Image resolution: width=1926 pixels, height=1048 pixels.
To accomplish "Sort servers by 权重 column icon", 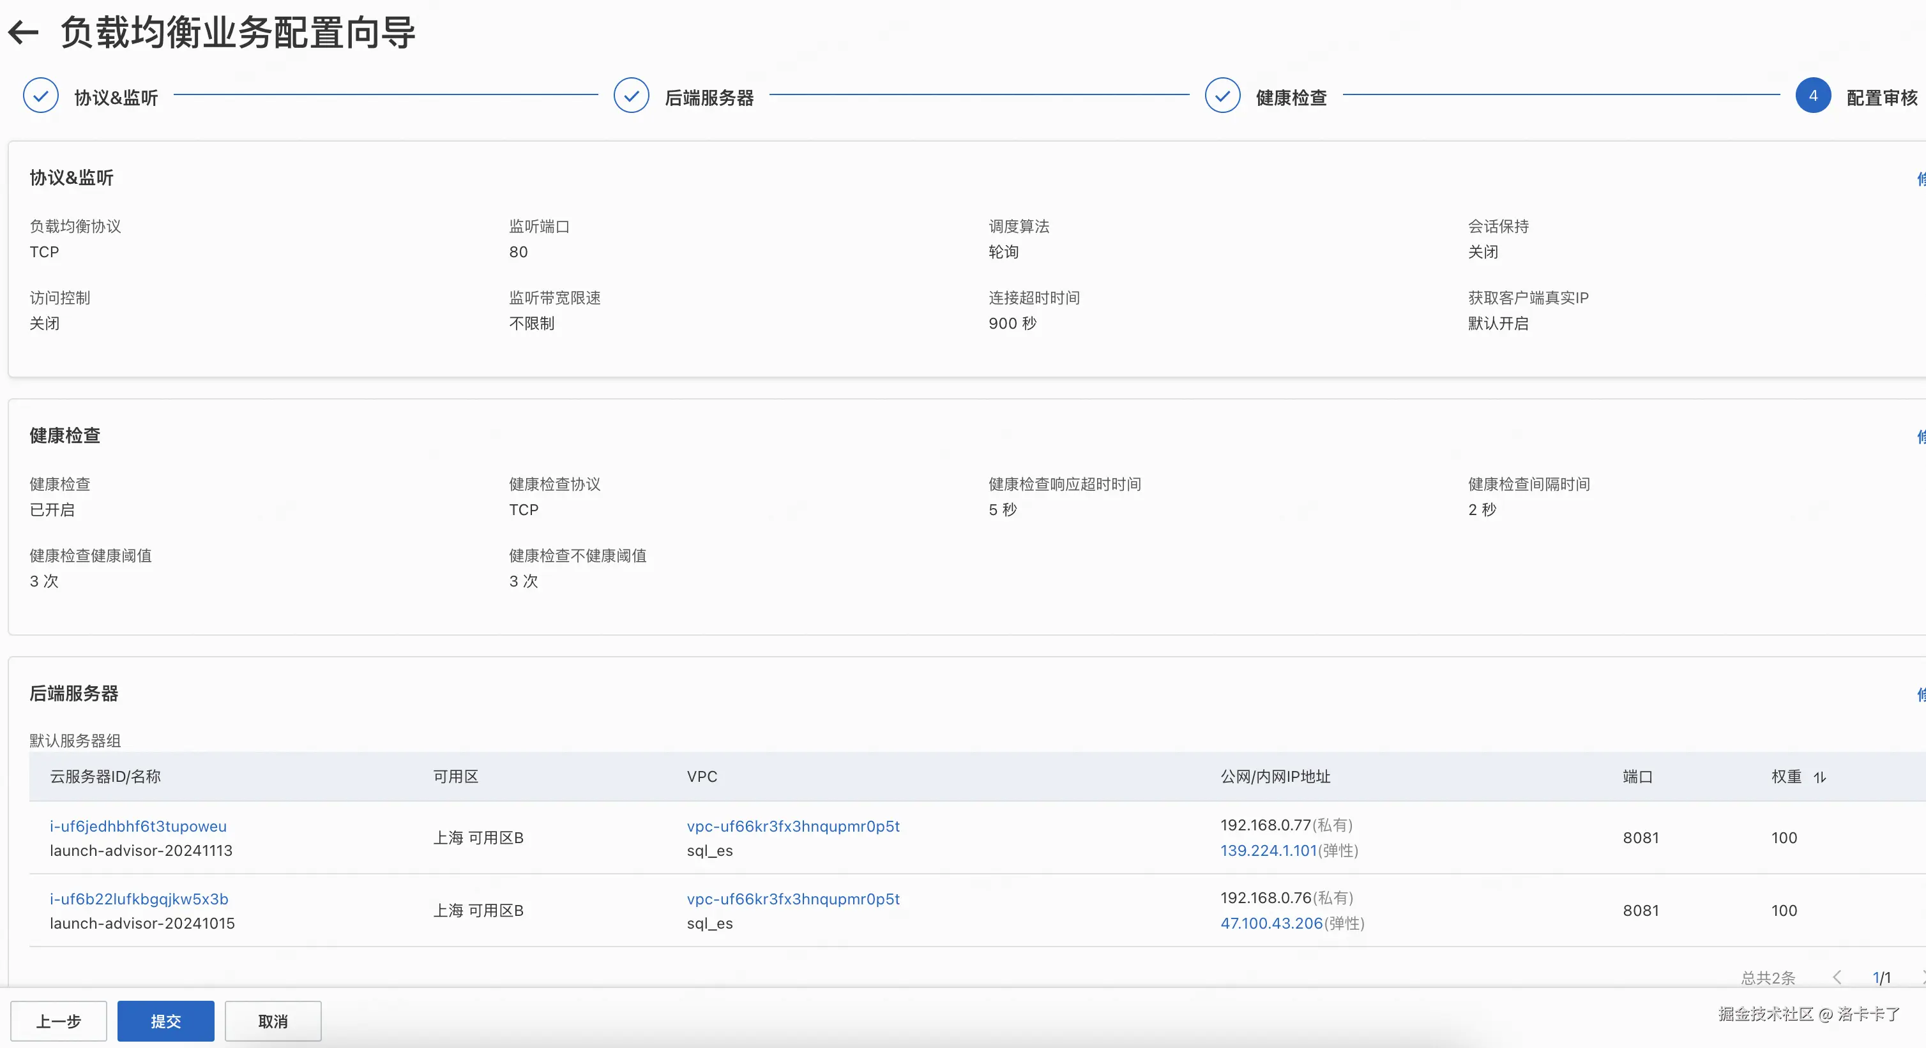I will [1820, 777].
